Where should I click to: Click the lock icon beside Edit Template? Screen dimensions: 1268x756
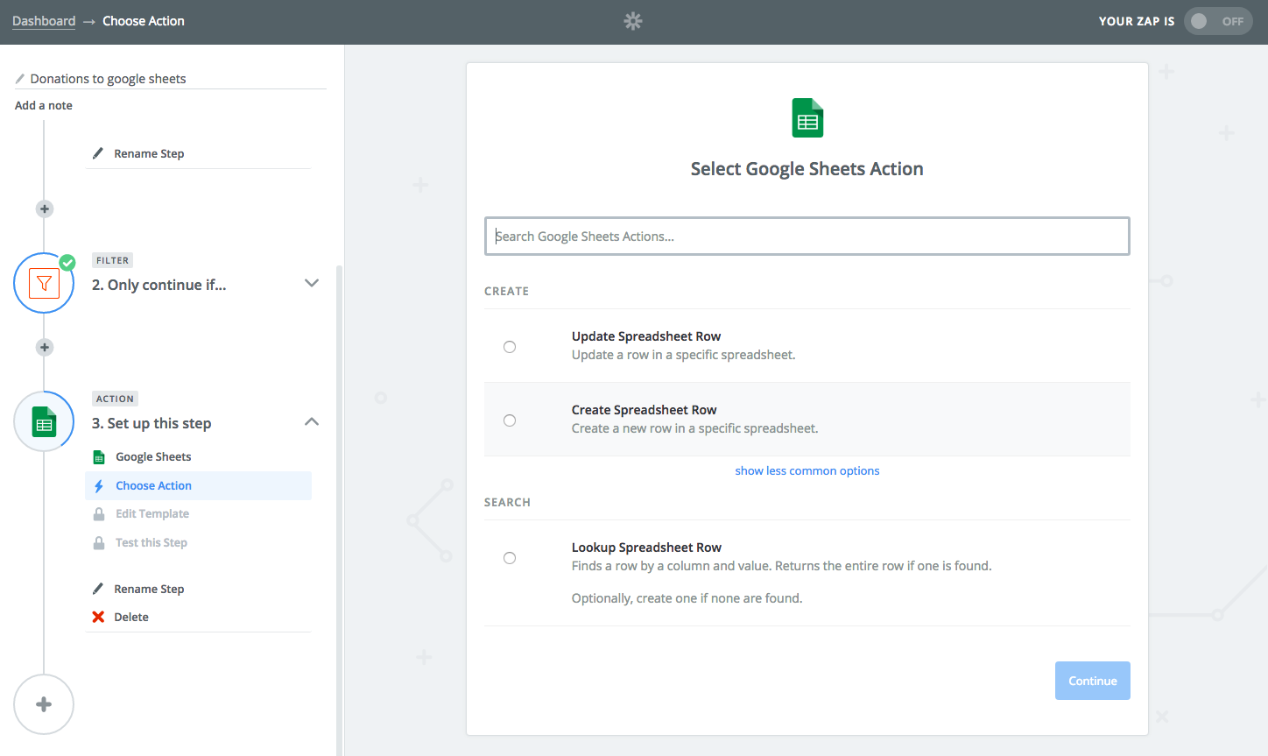point(99,514)
